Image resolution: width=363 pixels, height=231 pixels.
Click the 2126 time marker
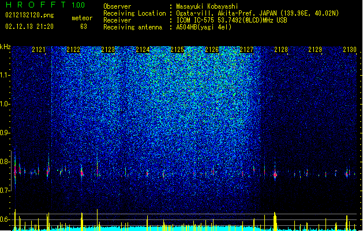pos(212,50)
